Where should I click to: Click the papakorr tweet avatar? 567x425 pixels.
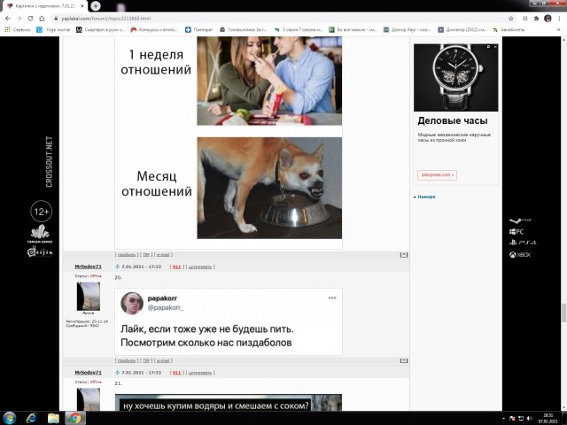point(132,303)
